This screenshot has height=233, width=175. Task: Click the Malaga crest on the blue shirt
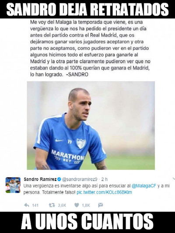point(81,144)
